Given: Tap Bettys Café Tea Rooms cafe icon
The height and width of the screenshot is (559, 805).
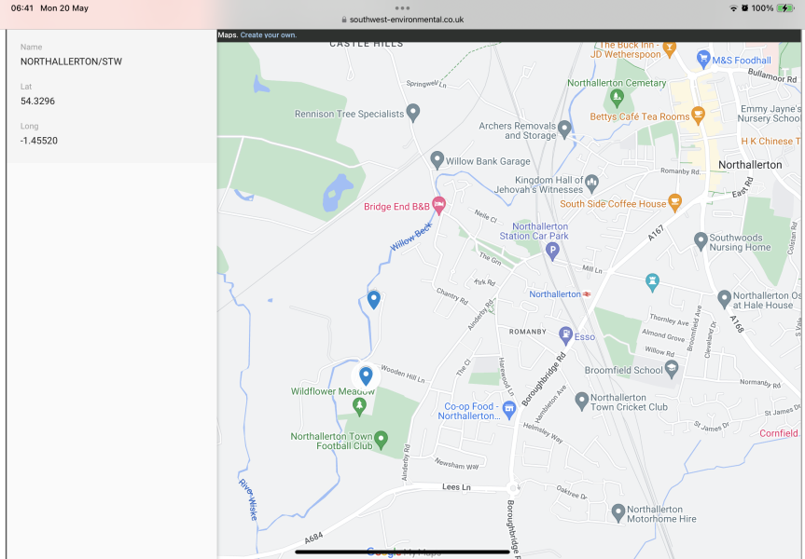Looking at the screenshot, I should 698,116.
